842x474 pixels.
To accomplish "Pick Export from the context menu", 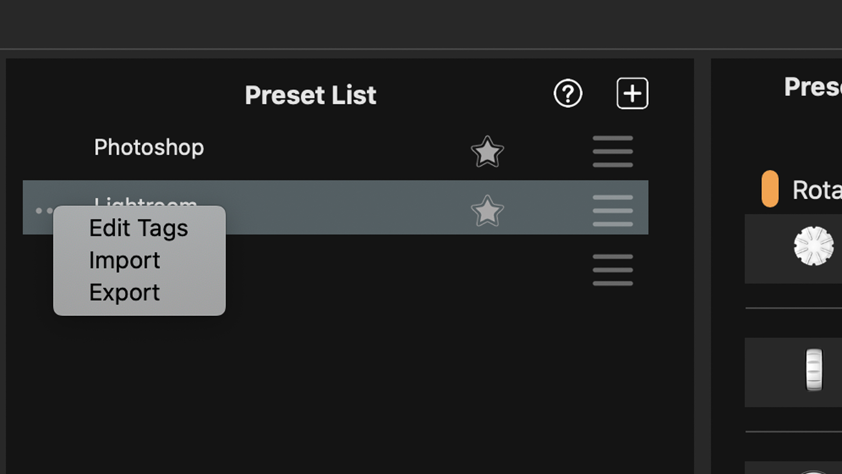I will click(x=125, y=293).
